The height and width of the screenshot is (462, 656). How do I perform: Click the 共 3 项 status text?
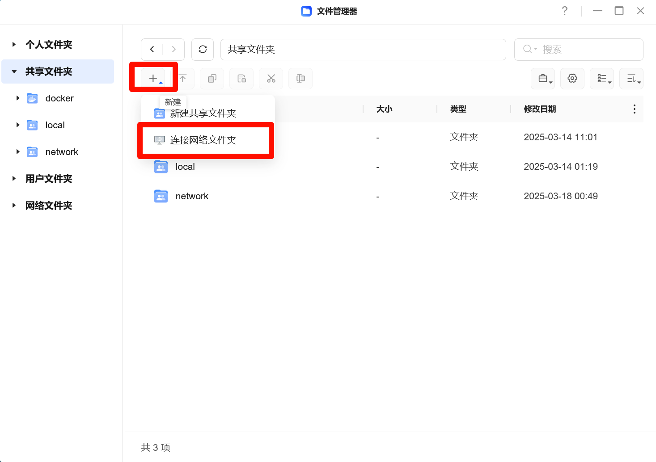click(156, 447)
